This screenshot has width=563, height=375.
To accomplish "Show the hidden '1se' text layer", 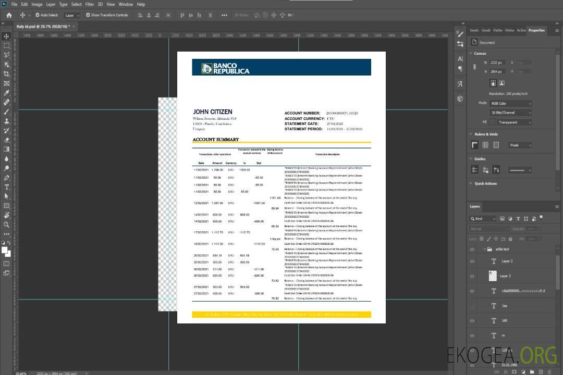I will (x=472, y=306).
